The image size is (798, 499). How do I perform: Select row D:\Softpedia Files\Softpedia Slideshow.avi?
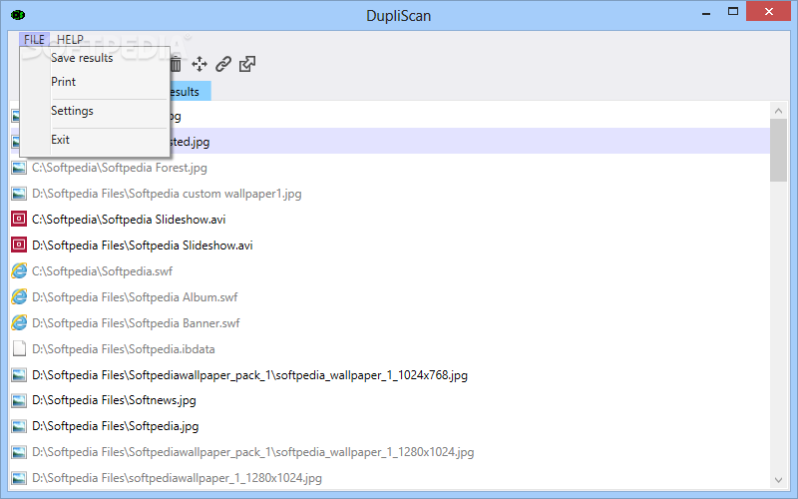(x=390, y=246)
